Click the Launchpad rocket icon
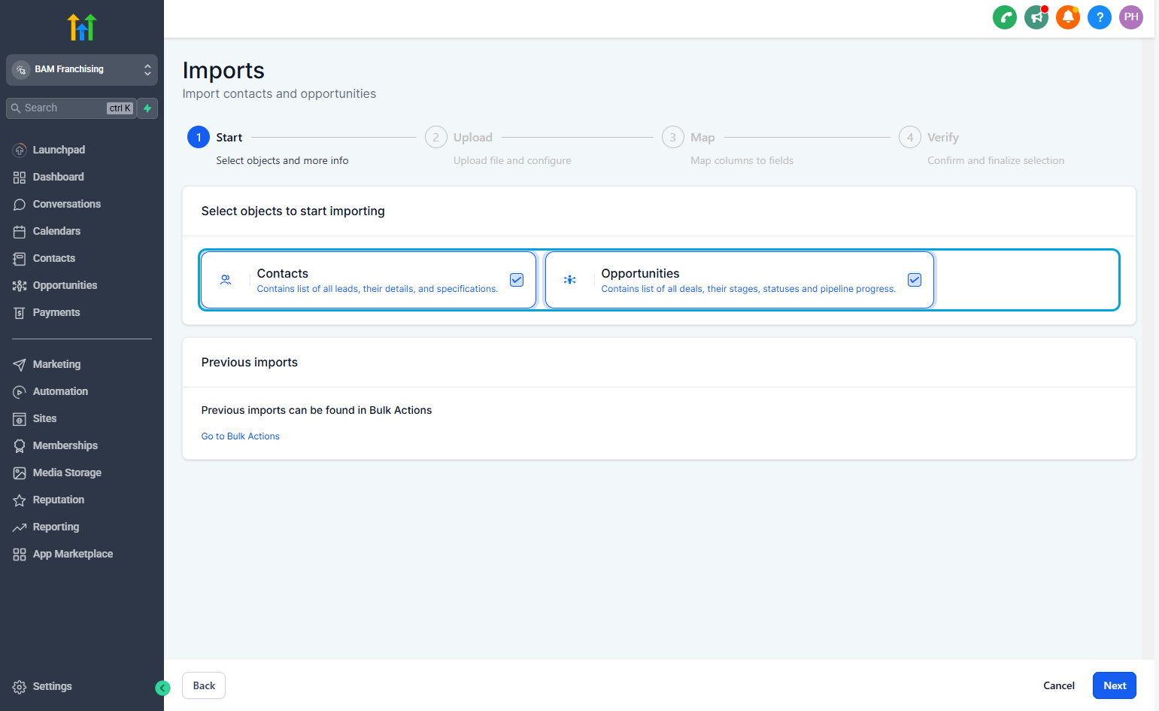Screen dimensions: 1159x711 coord(20,150)
